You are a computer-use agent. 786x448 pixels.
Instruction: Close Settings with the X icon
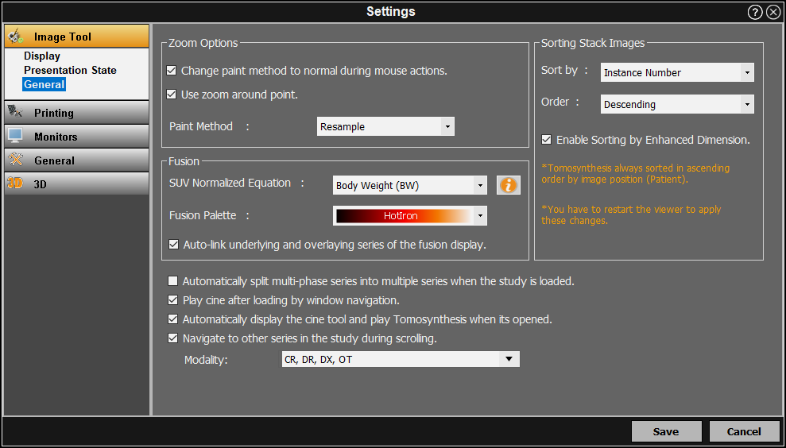(x=773, y=12)
